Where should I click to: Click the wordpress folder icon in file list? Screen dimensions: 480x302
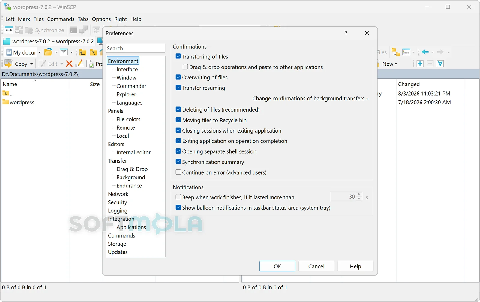click(6, 102)
